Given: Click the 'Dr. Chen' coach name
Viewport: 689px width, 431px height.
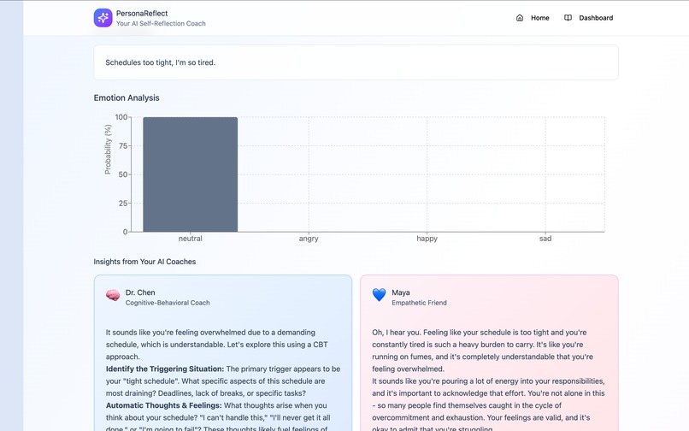Looking at the screenshot, I should (x=140, y=292).
